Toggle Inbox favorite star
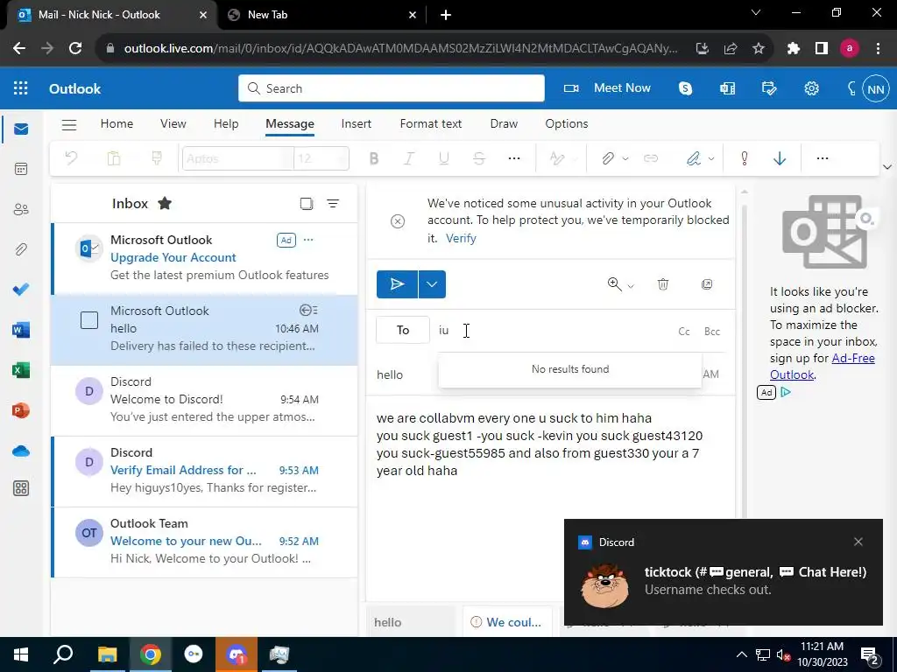The height and width of the screenshot is (672, 897). (x=165, y=203)
